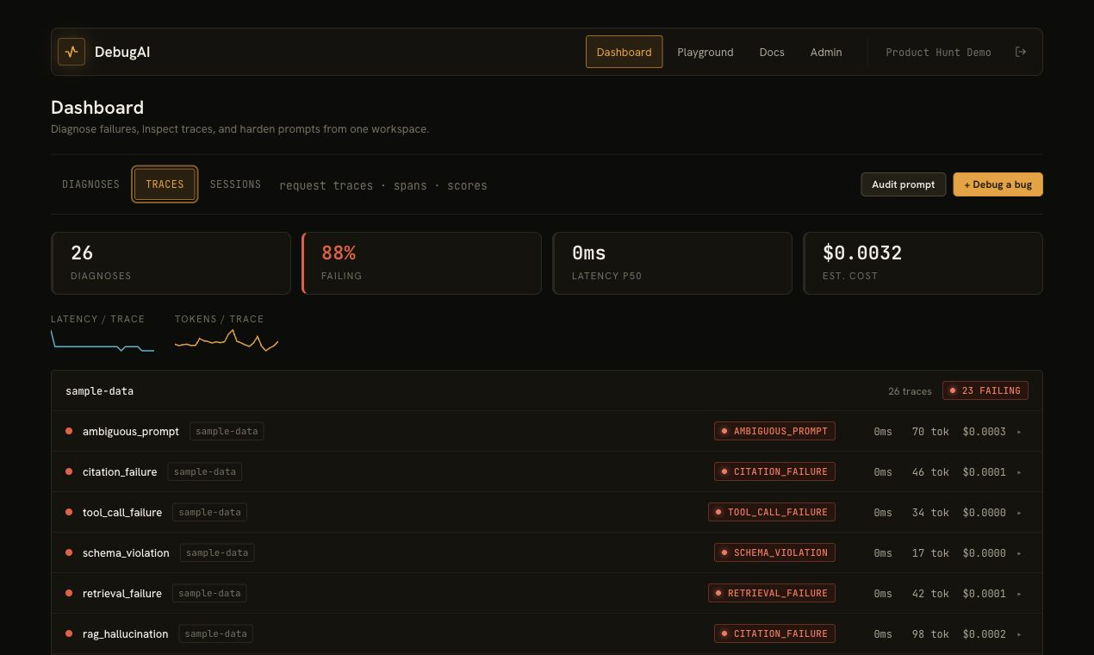
Task: Click the 70 tok value
Action: (930, 431)
